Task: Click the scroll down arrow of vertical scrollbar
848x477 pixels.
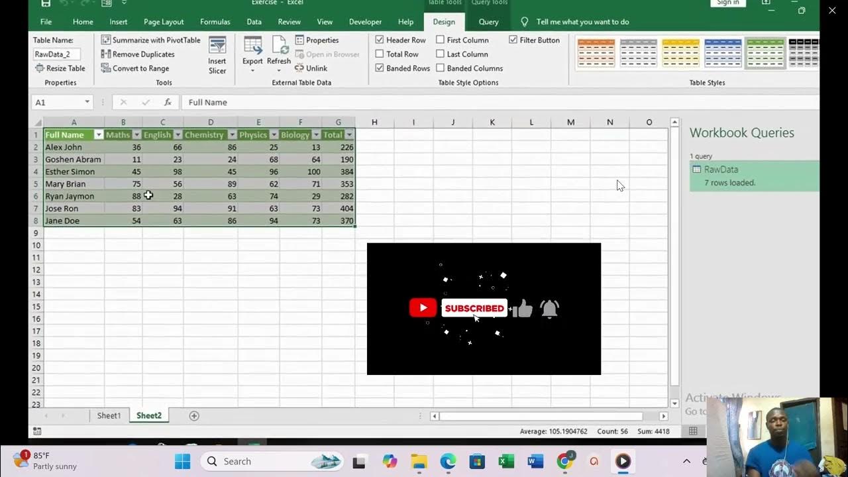Action: (x=674, y=403)
